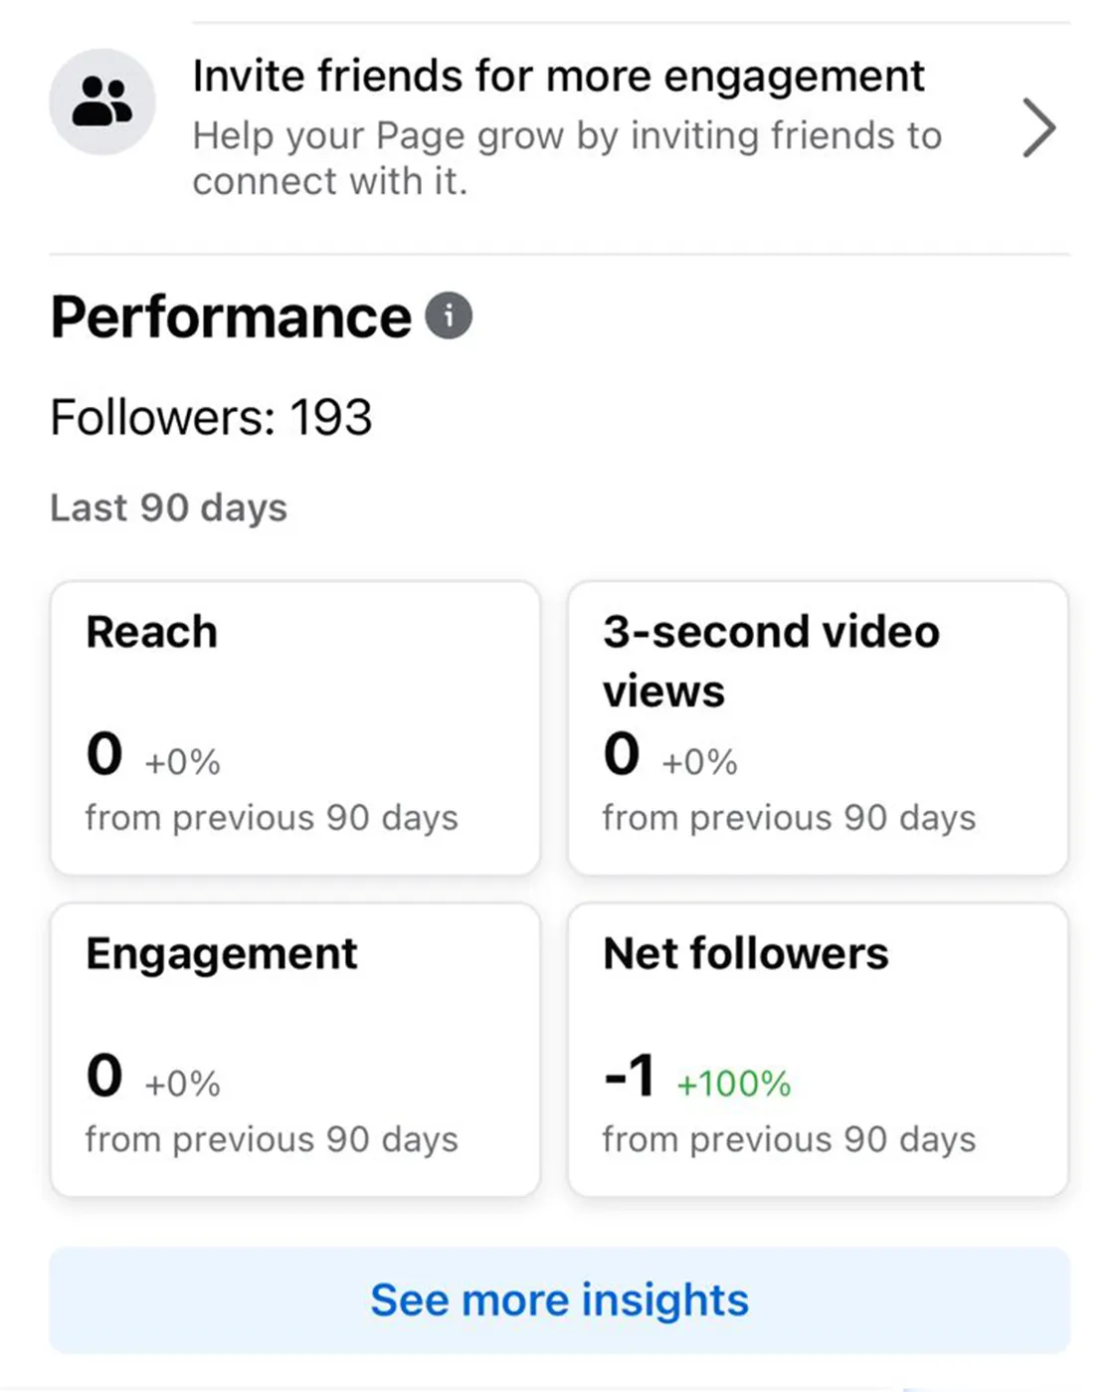Screen dimensions: 1119x1392
Task: Open the Reach metric card
Action: coord(295,728)
